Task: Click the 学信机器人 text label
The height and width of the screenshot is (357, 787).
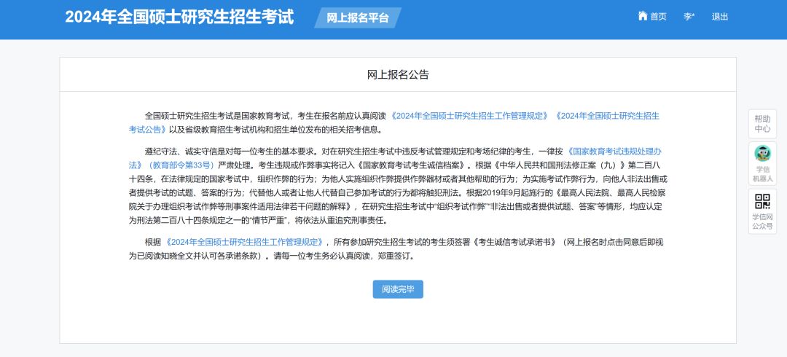Action: [762, 173]
